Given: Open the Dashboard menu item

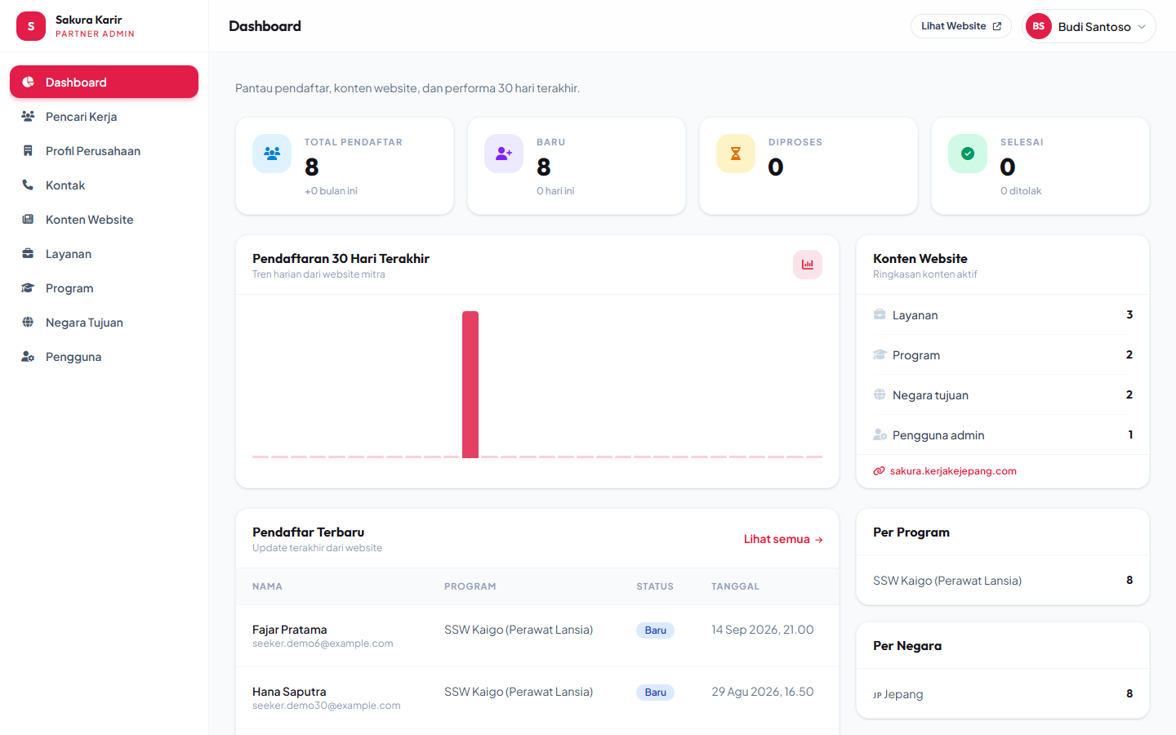Looking at the screenshot, I should pyautogui.click(x=104, y=82).
